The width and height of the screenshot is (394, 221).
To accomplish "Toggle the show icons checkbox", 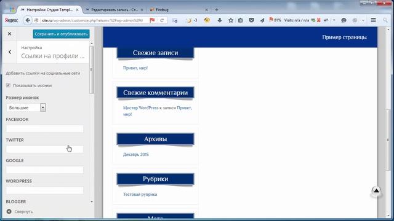I will click(x=8, y=85).
